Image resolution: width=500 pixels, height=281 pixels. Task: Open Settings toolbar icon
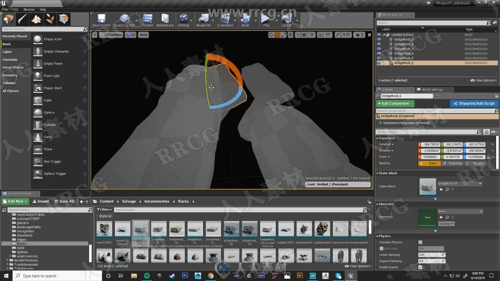tap(184, 20)
